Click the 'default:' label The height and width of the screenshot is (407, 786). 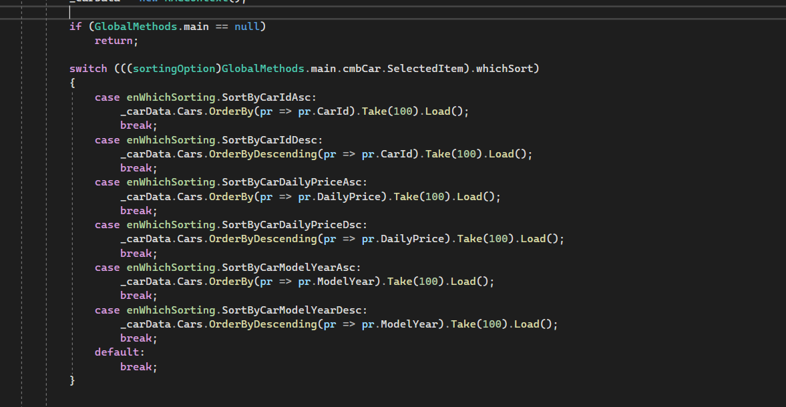[x=120, y=352]
